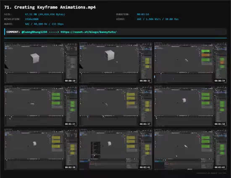The image size is (231, 178).
Task: Select the title '71. Creating Keyframe Animations.mp4'
Action: pos(50,7)
